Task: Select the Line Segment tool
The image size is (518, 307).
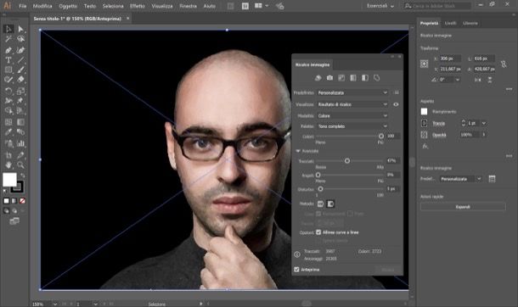Action: point(20,60)
